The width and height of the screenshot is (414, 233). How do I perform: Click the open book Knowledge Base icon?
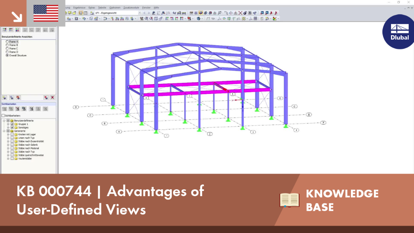(x=289, y=200)
